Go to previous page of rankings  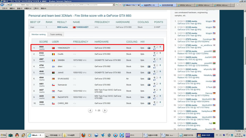click(x=90, y=110)
